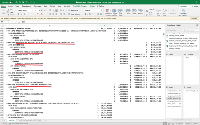Check treasury_accounts_funding_this_award field
This screenshot has width=200, height=125.
click(x=167, y=38)
